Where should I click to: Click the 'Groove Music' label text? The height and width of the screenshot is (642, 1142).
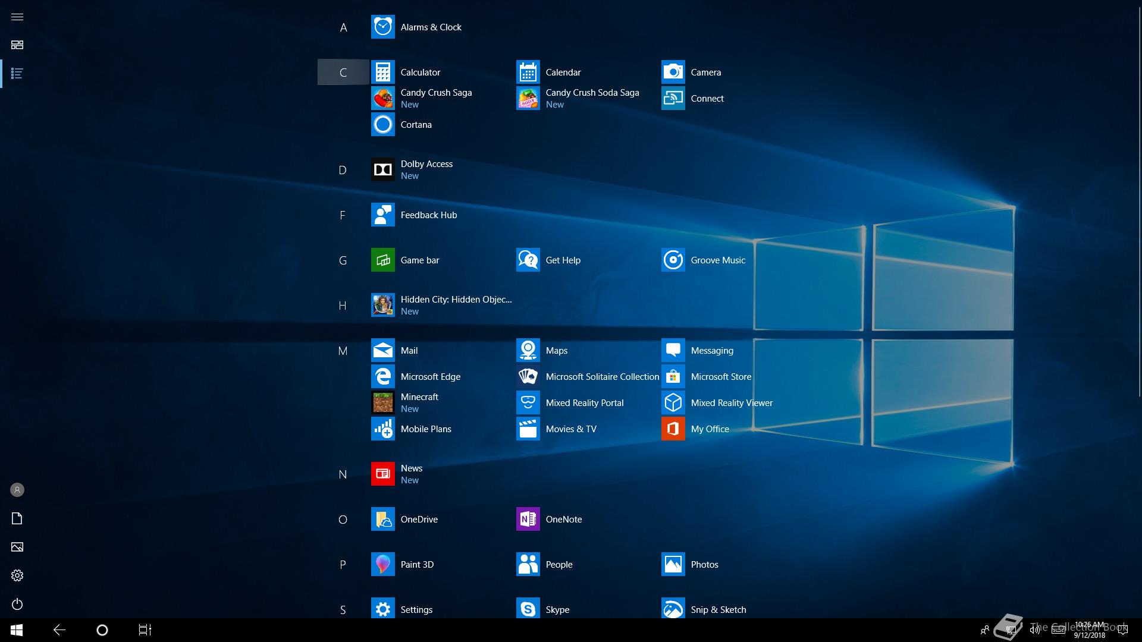718,260
